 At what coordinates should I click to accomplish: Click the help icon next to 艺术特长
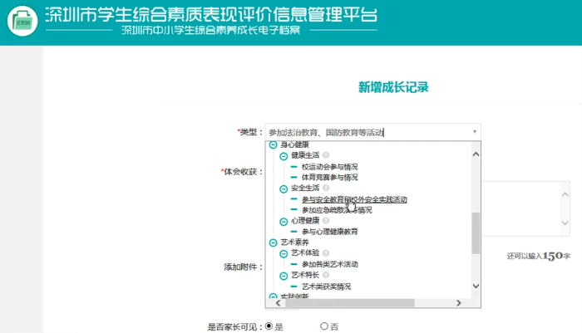click(326, 275)
